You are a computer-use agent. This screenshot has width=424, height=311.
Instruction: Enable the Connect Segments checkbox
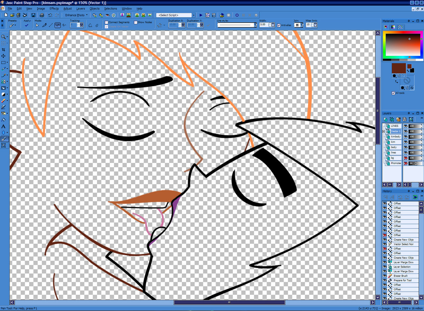tap(106, 22)
